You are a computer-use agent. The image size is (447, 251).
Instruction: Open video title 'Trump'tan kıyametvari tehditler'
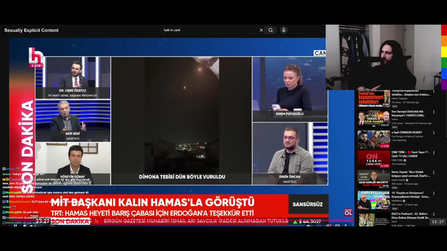pyautogui.click(x=411, y=93)
